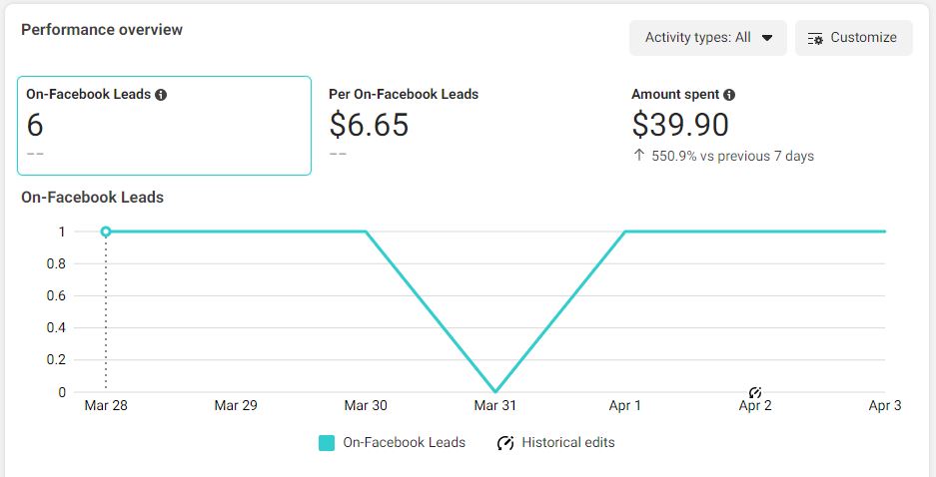
Task: Click info icon next to On-Facebook Leads
Action: pyautogui.click(x=161, y=95)
